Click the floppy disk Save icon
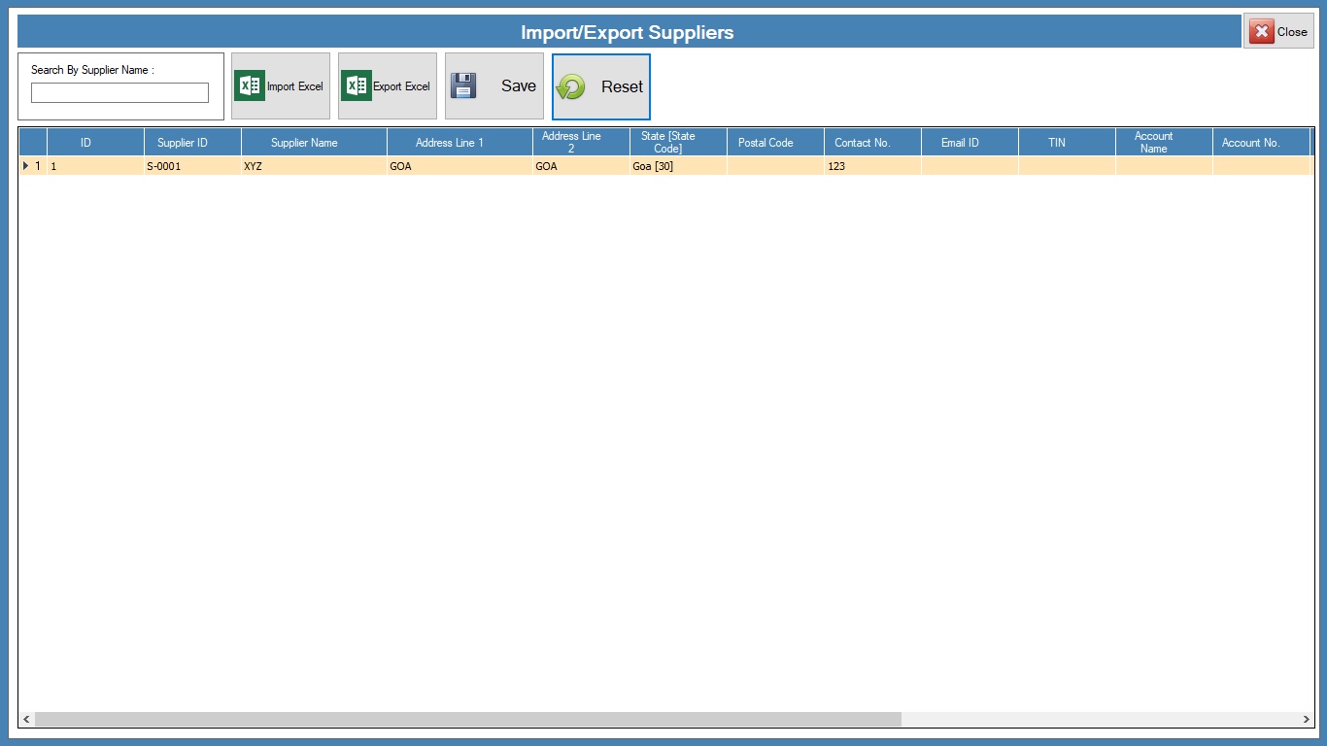1327x746 pixels. (463, 85)
